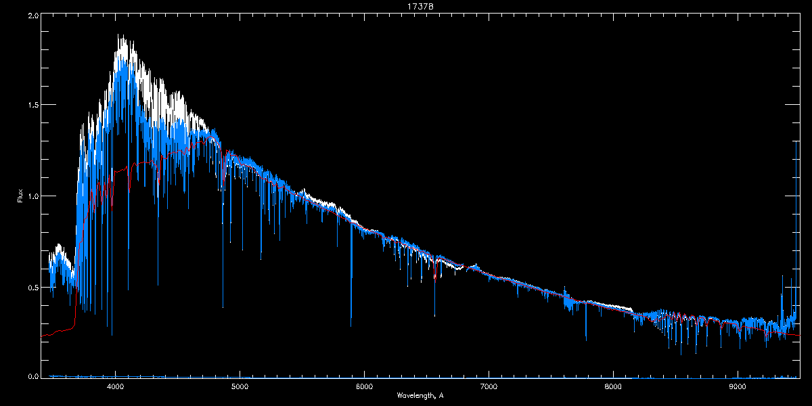812x406 pixels.
Task: Select the 0.5 y-axis tick label
Action: pyautogui.click(x=32, y=287)
